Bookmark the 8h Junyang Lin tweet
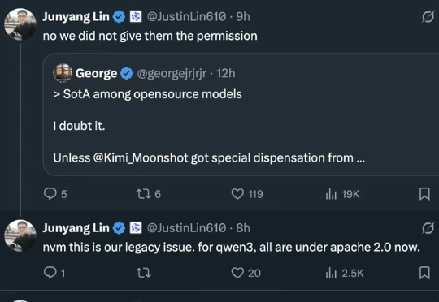This screenshot has width=439, height=302. coord(424,273)
